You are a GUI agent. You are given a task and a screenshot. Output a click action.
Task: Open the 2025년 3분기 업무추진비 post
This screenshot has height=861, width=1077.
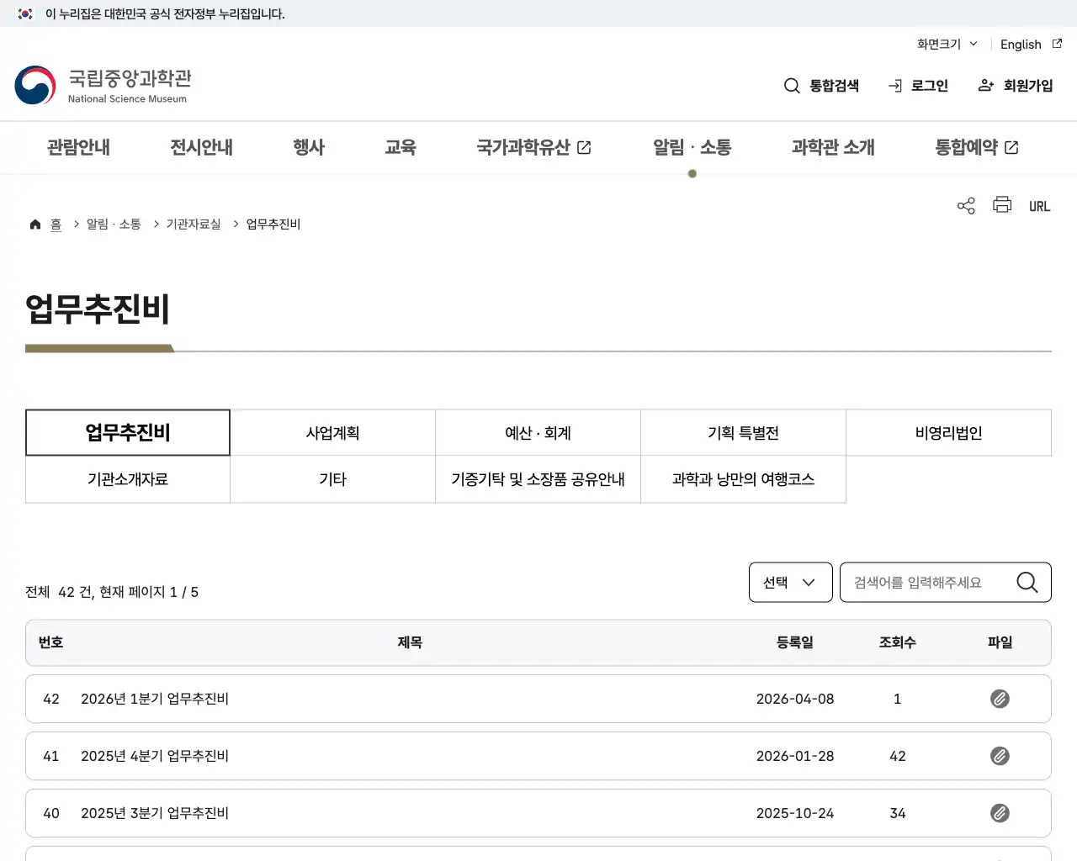pos(153,813)
